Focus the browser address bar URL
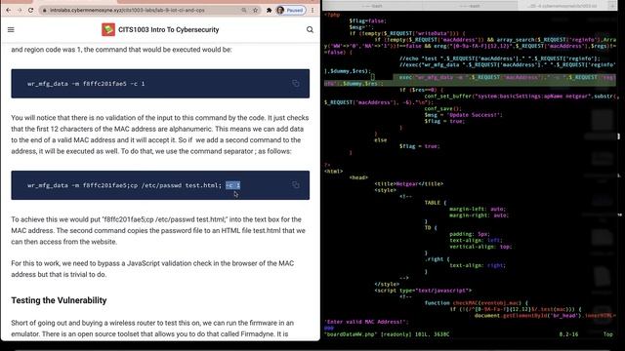 coord(128,10)
